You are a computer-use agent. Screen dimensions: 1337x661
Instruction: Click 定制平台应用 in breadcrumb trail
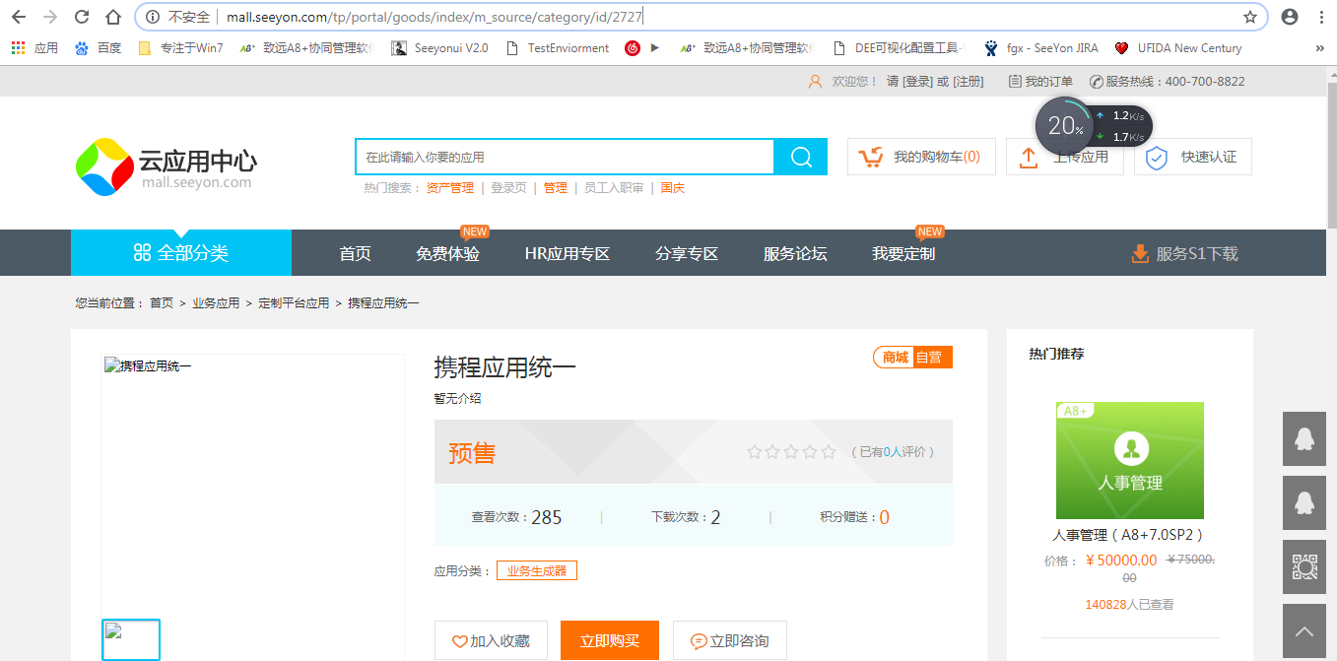[x=294, y=303]
